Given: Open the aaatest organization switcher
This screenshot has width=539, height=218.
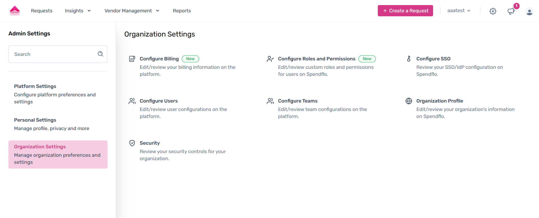Looking at the screenshot, I should tap(459, 11).
